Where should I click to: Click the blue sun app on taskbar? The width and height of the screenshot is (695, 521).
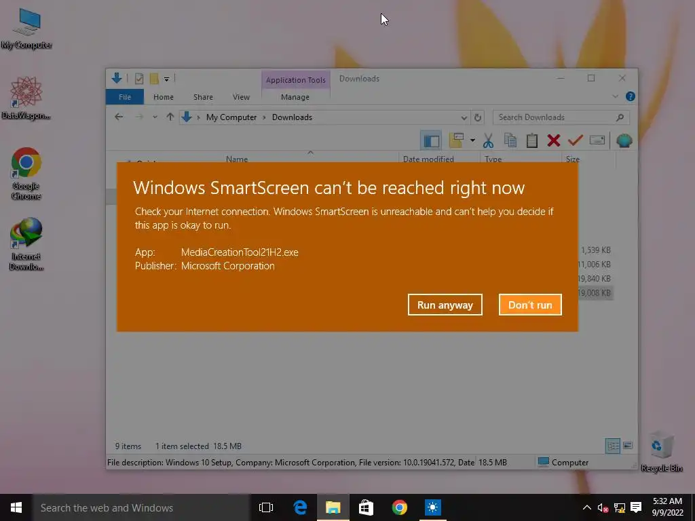pos(432,507)
